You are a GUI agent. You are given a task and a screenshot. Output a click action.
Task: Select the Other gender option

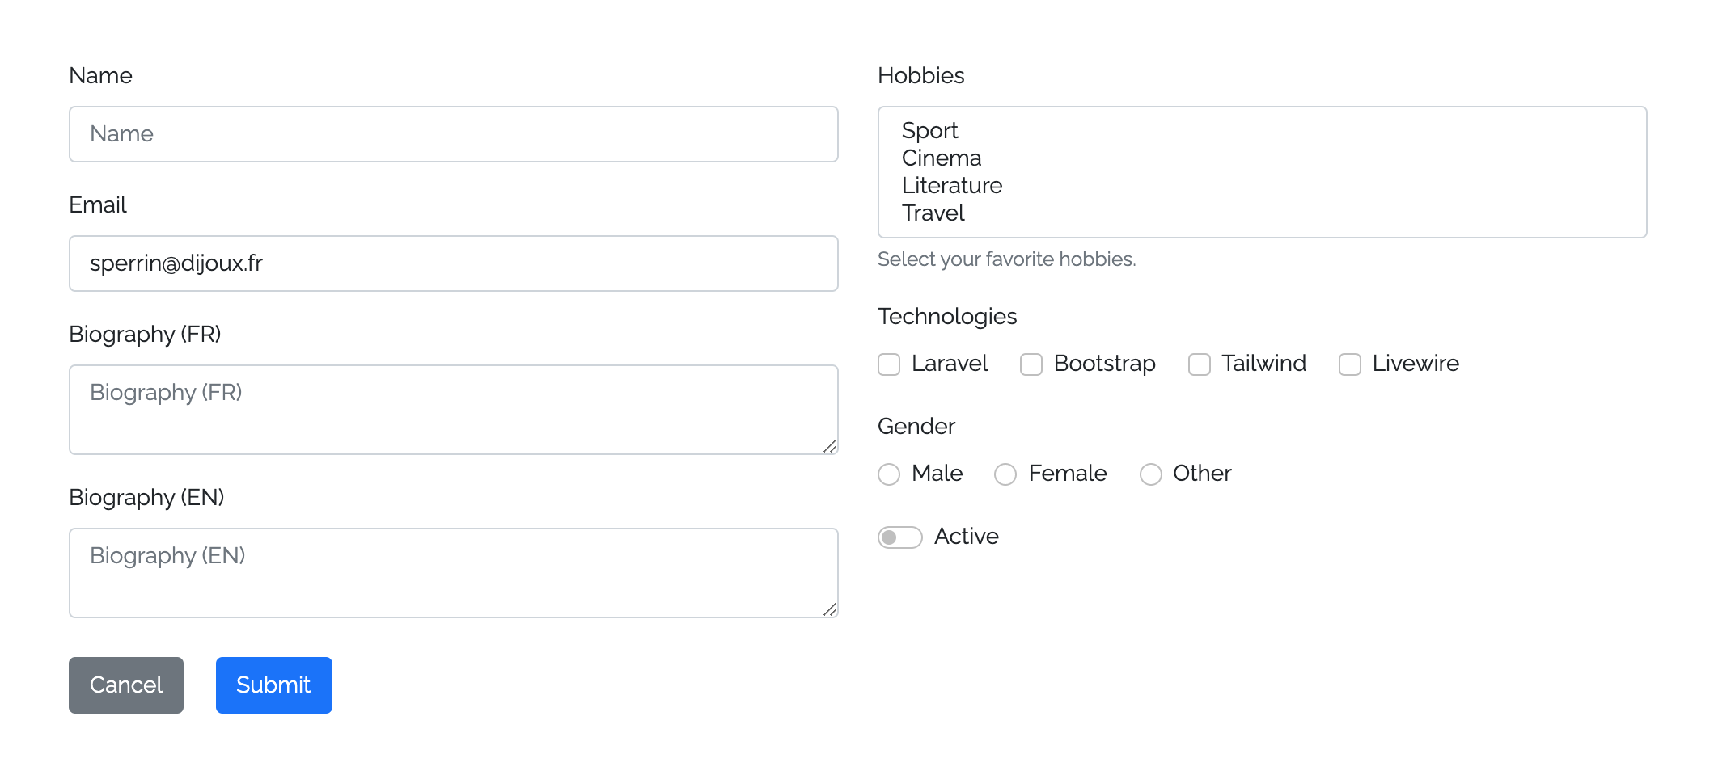tap(1150, 474)
